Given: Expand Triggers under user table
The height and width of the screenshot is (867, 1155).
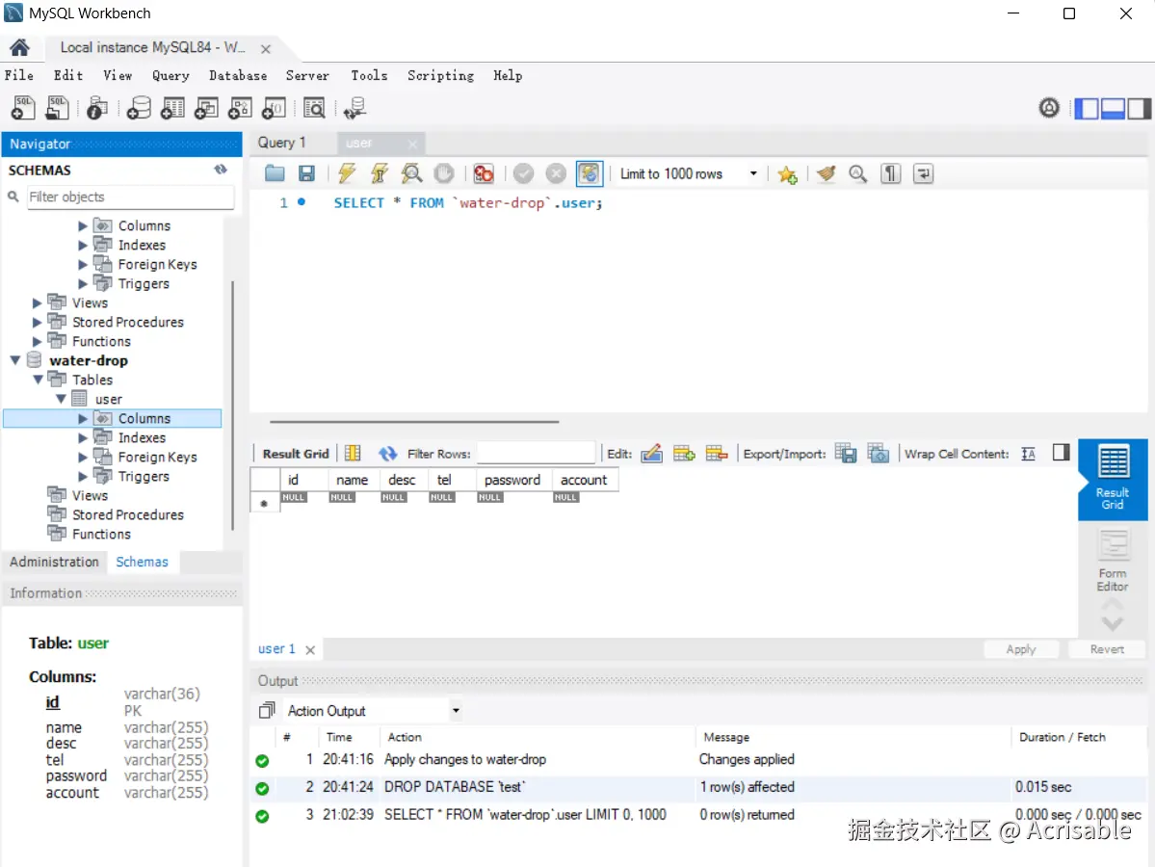Looking at the screenshot, I should click(x=83, y=477).
